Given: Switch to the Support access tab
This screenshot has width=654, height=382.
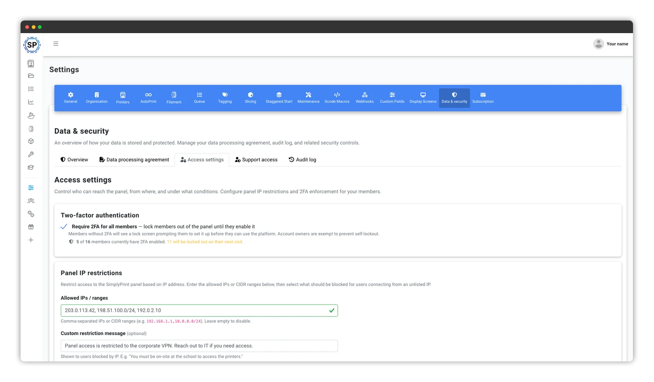Looking at the screenshot, I should pos(256,160).
